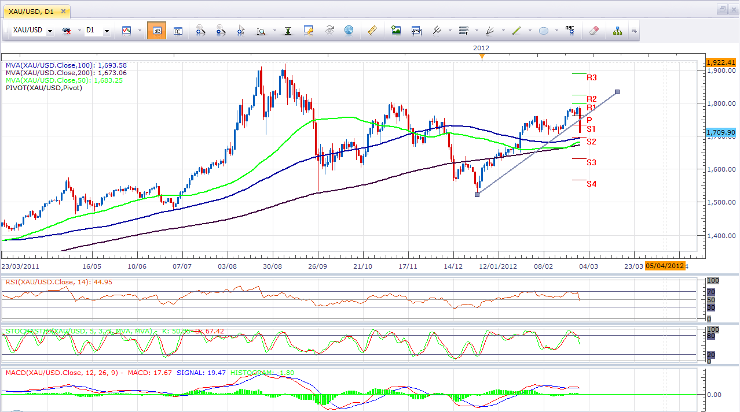The width and height of the screenshot is (740, 412).
Task: Open the toolbar overflow options arrow
Action: click(x=635, y=31)
